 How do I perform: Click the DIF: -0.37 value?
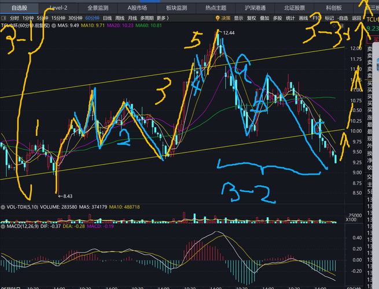50,227
